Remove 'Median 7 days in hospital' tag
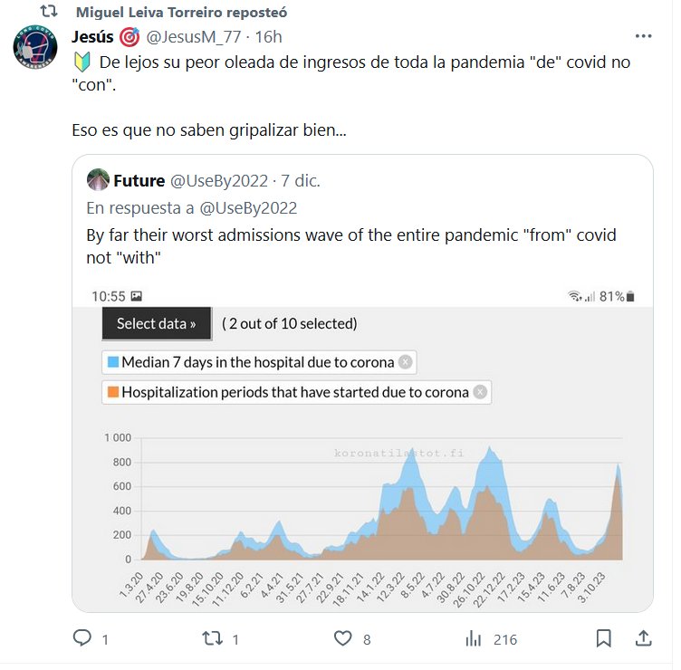The height and width of the screenshot is (670, 681). (406, 362)
